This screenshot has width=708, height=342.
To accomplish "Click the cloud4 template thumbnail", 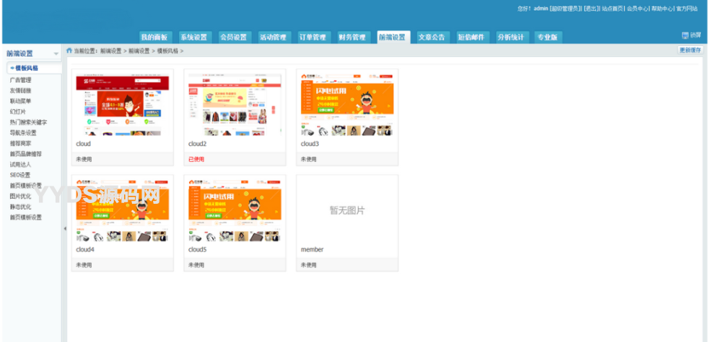I will (123, 210).
